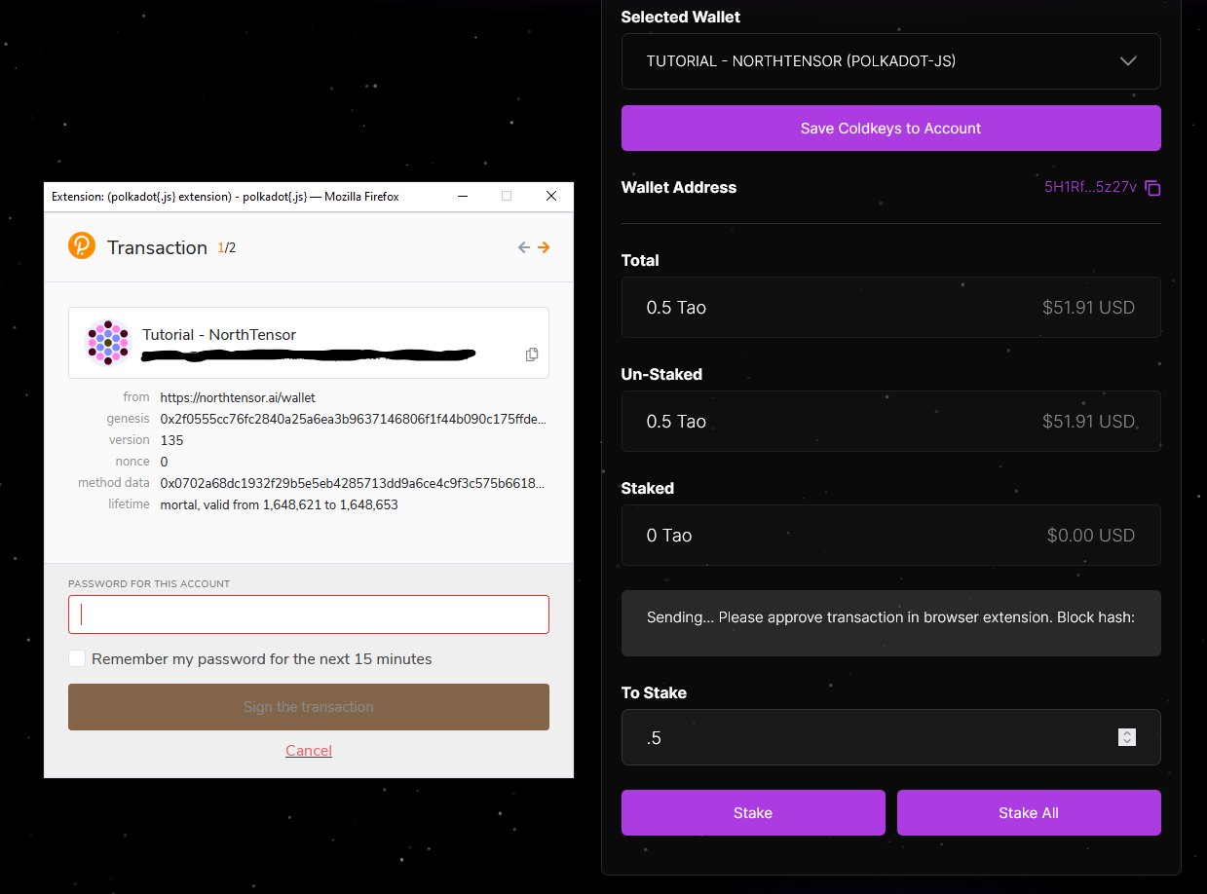The image size is (1207, 894).
Task: Click the polkadot{.js} orange logo icon
Action: (x=82, y=245)
